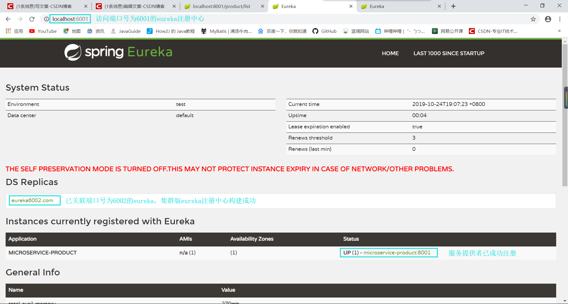Click the Spring Eureka logo
Viewport: 568px width, 304px height.
coord(118,52)
